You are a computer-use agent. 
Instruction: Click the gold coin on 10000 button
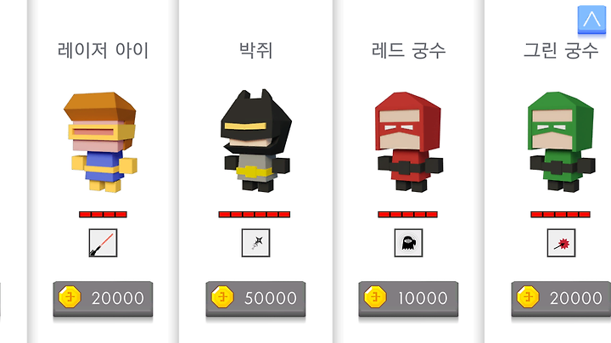tap(375, 297)
